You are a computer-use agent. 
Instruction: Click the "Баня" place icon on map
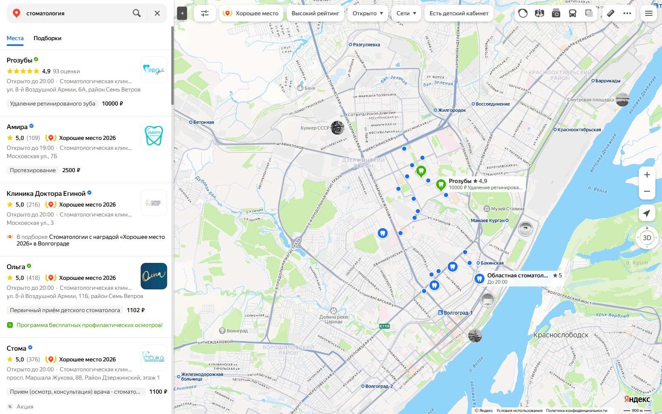[x=300, y=88]
